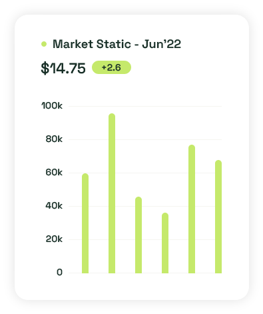
Task: Click the 80k gridline between third and fourth bars
Action: (x=152, y=139)
